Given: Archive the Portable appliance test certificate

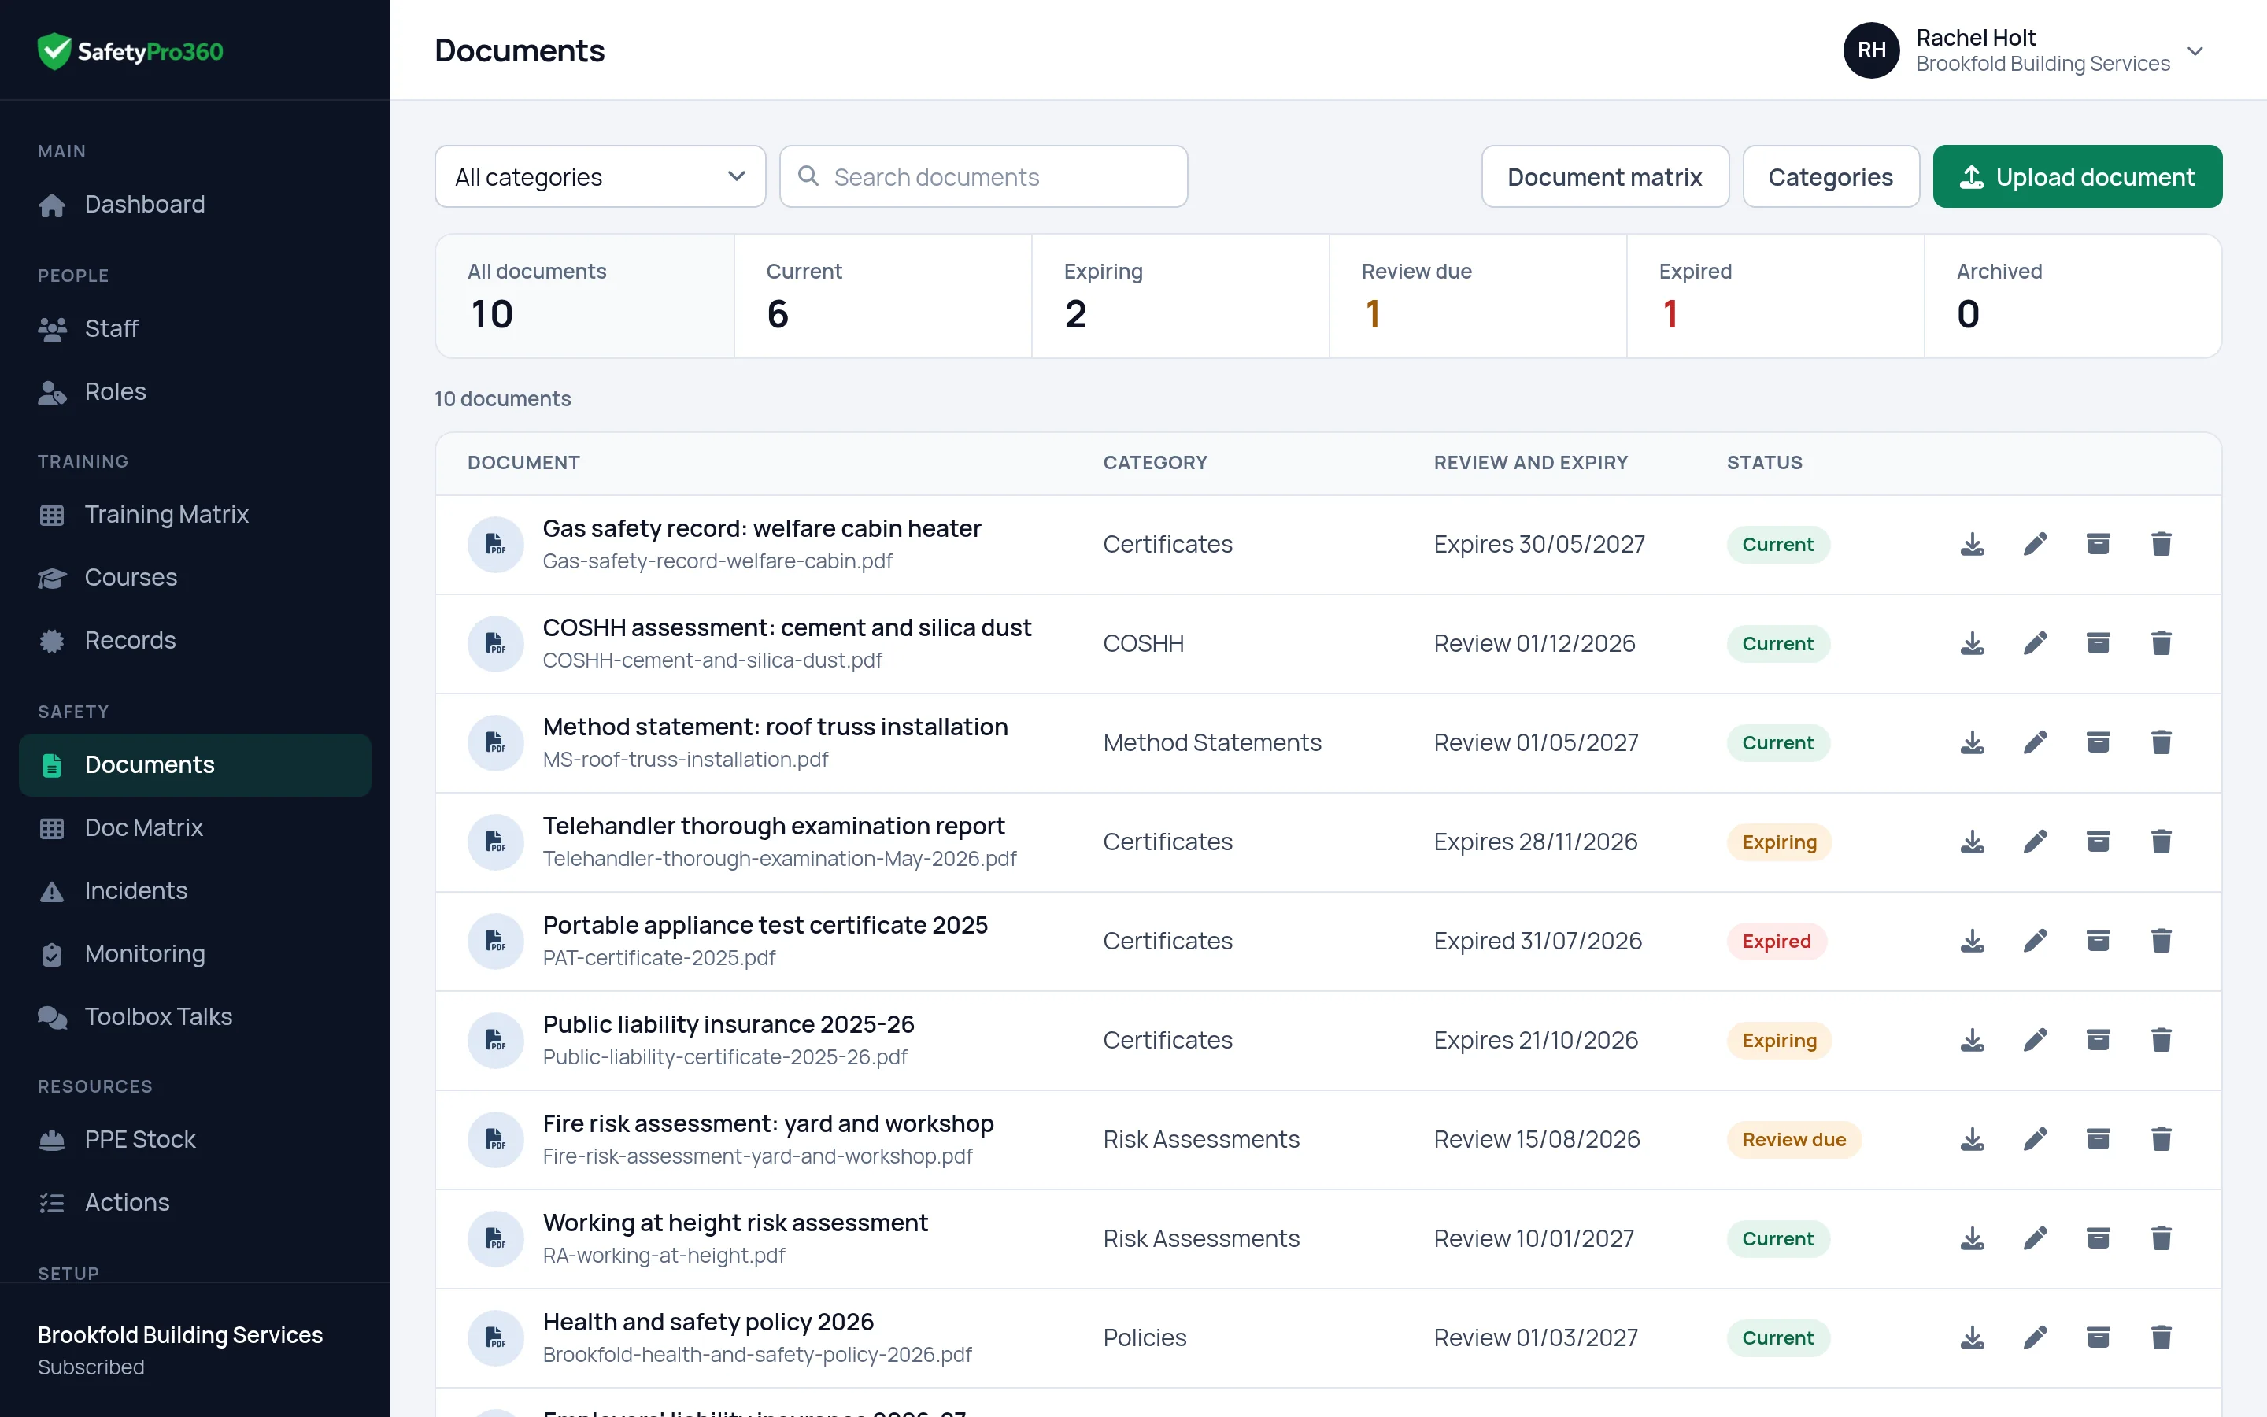Looking at the screenshot, I should 2098,942.
